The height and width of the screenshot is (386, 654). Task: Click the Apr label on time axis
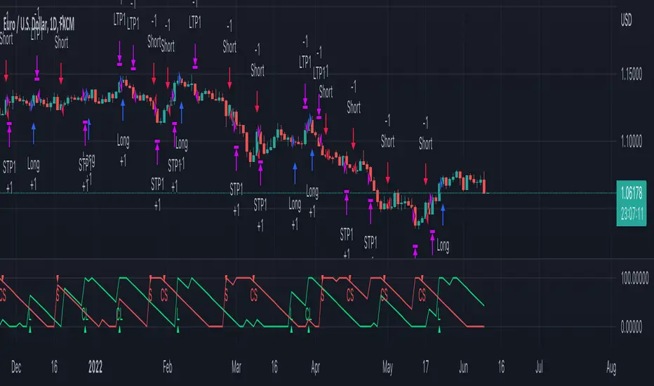coord(315,367)
